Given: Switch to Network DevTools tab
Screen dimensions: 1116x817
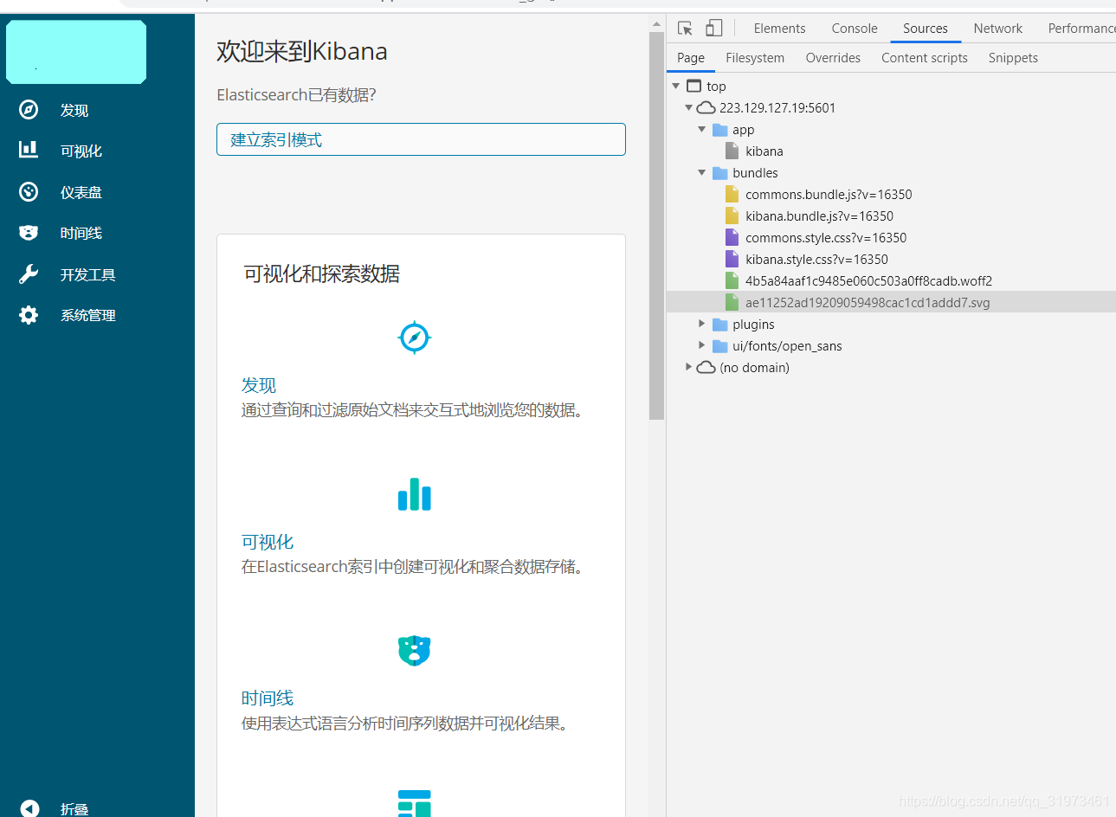Looking at the screenshot, I should tap(997, 29).
